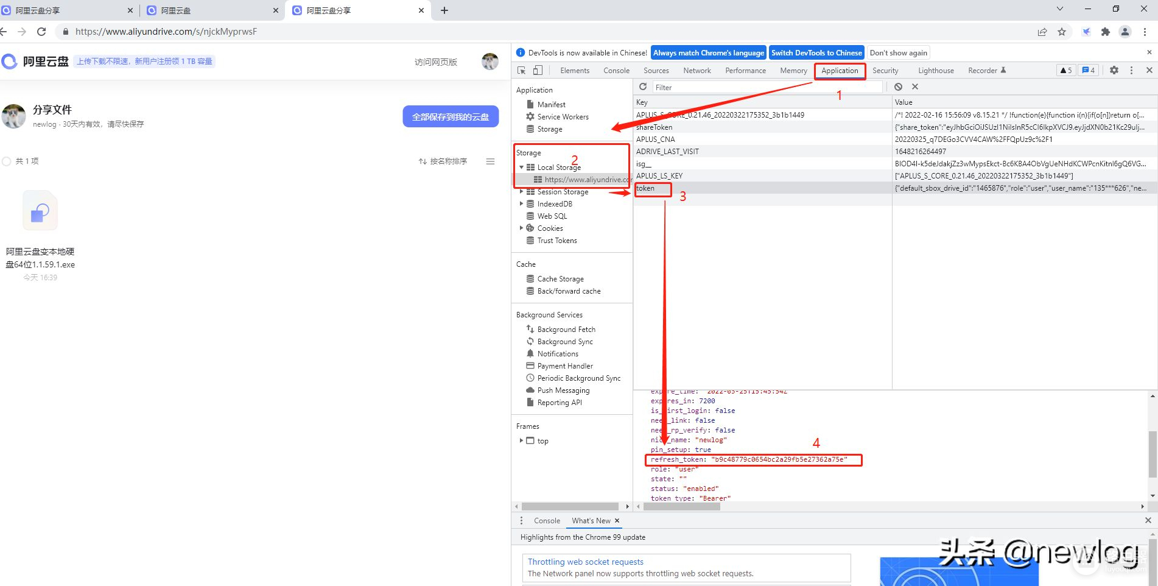Click the browser address bar URL
The width and height of the screenshot is (1158, 586).
click(x=166, y=32)
